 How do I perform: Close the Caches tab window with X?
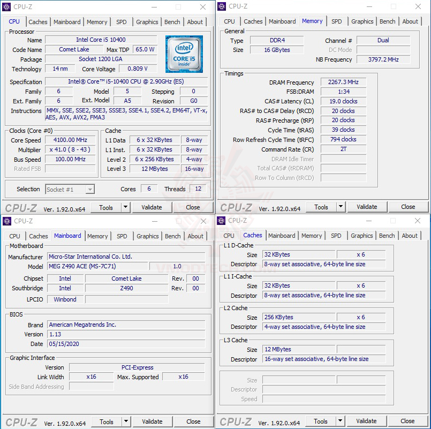[418, 221]
